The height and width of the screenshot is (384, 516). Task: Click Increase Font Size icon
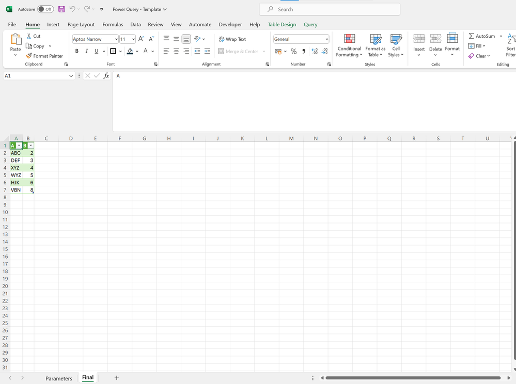click(x=142, y=39)
